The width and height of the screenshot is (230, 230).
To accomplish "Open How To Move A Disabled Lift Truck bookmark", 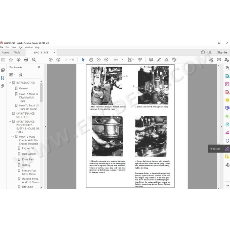I will (x=29, y=97).
